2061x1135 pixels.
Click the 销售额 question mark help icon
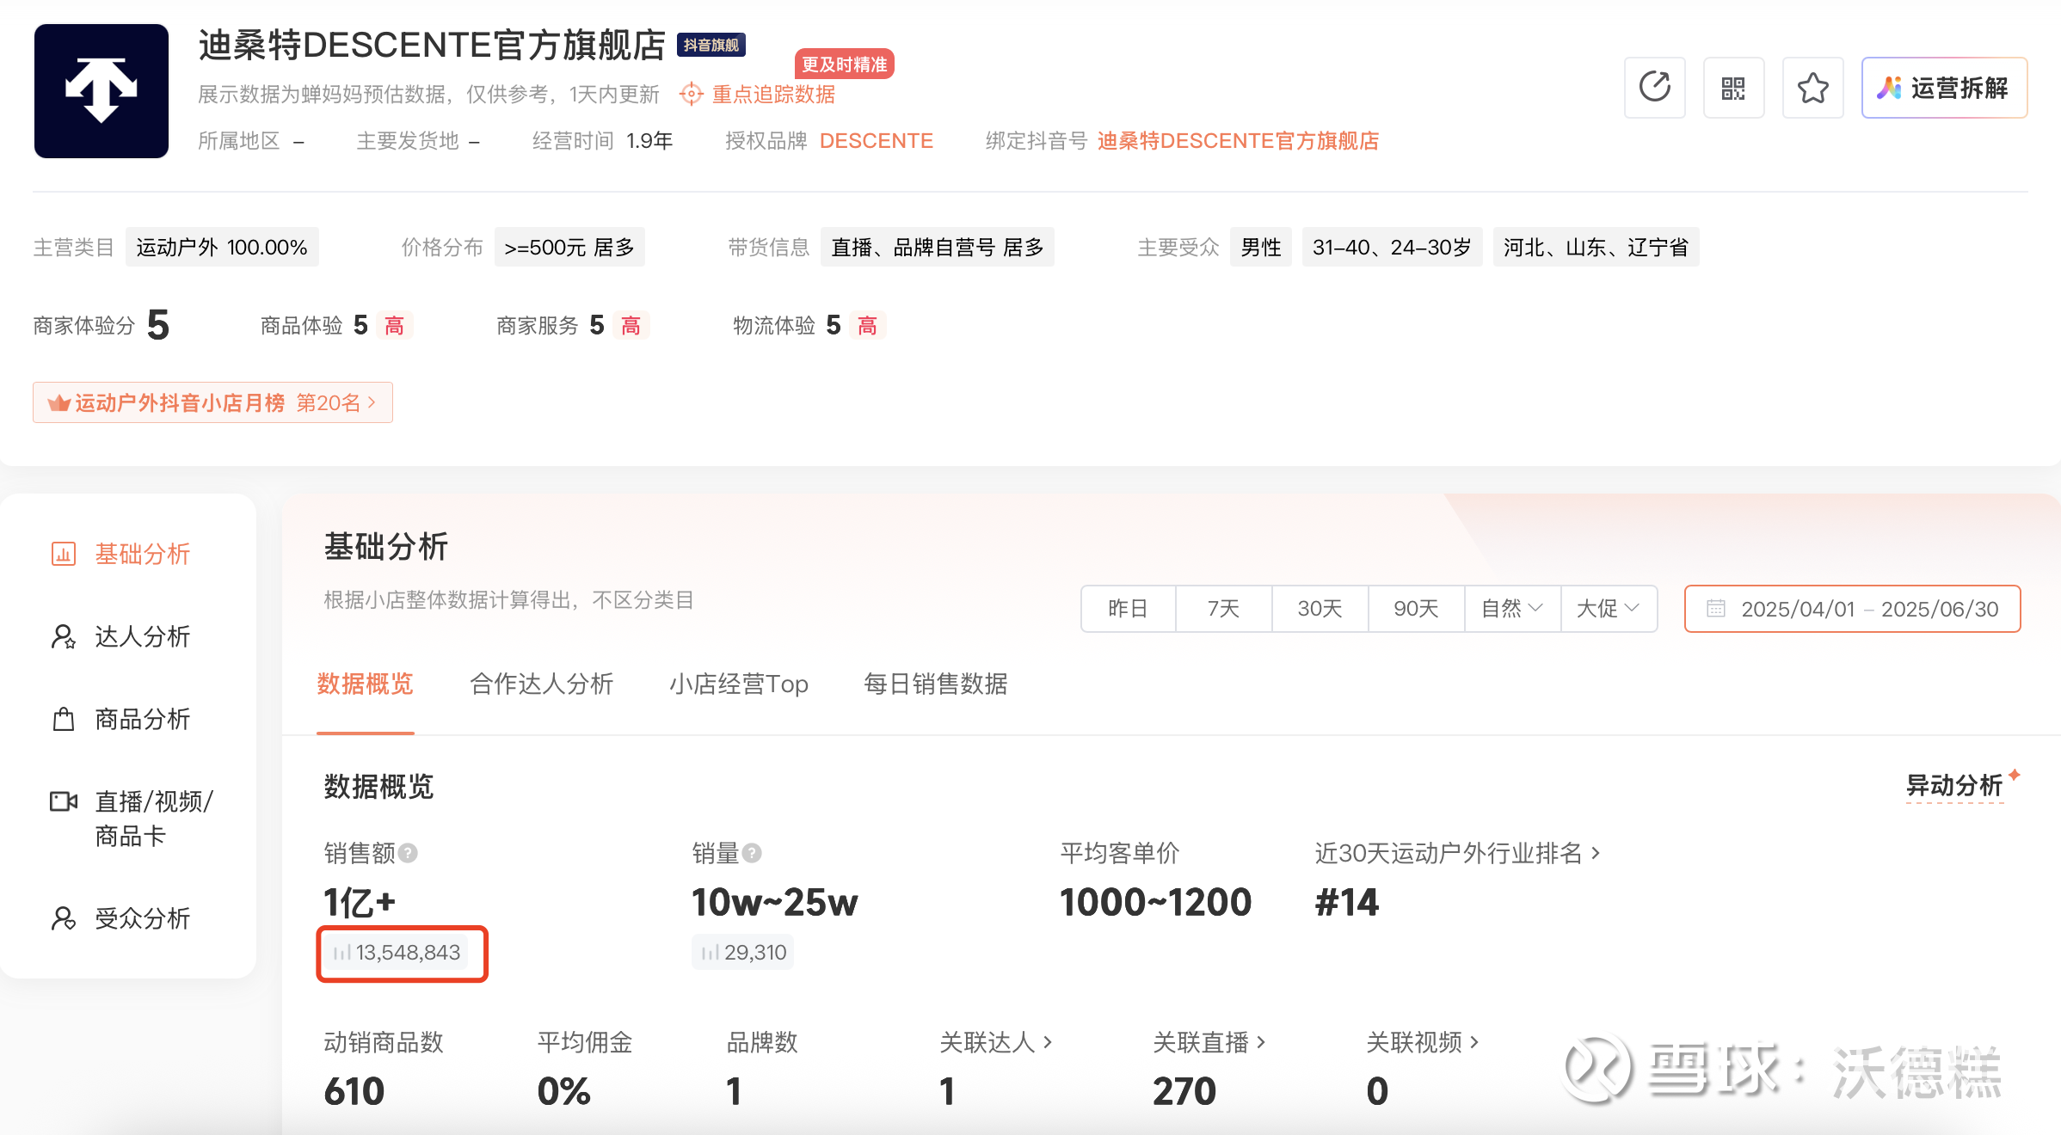click(409, 853)
